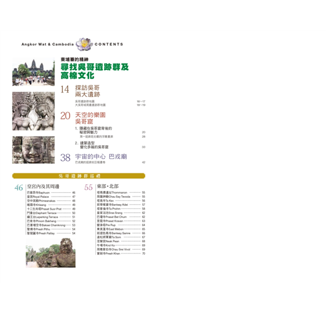Select the Apsara carvings photo

33,111
